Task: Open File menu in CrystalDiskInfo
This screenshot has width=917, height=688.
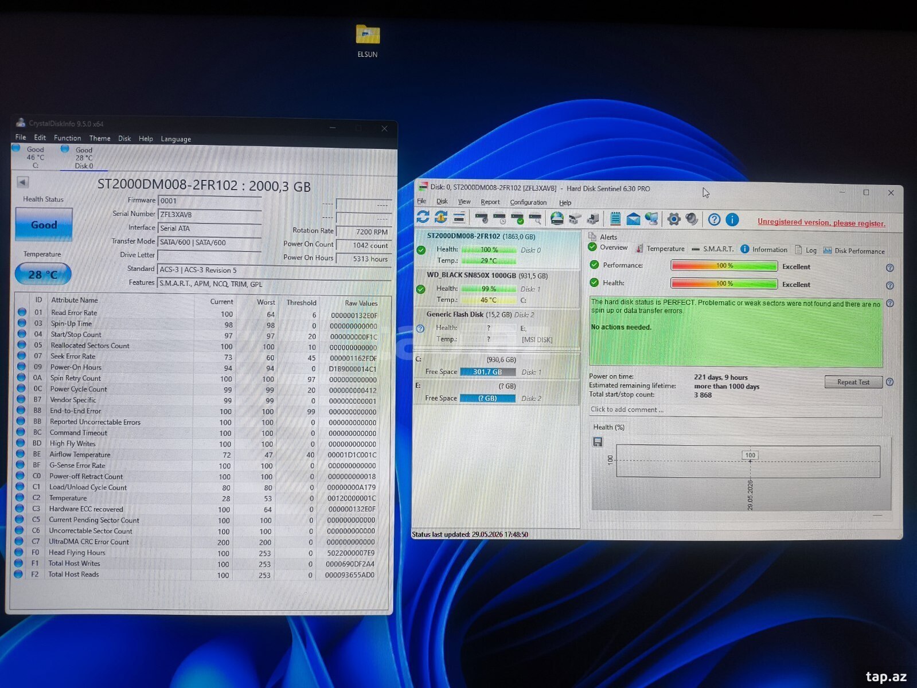Action: [21, 138]
